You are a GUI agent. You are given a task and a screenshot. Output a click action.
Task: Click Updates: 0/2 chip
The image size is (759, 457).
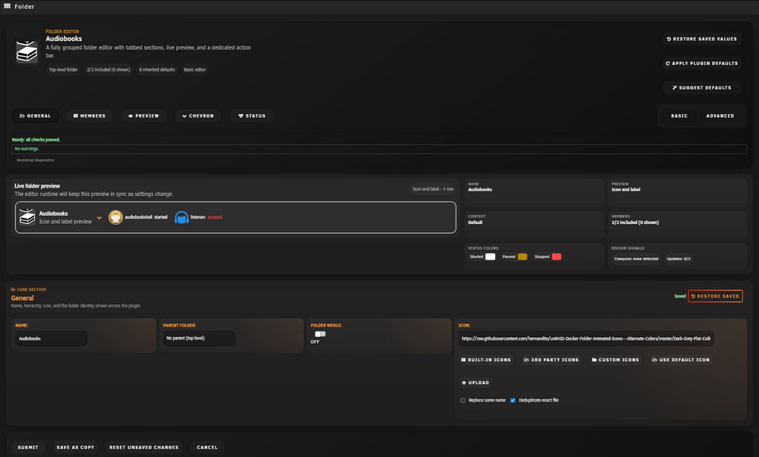pos(679,259)
